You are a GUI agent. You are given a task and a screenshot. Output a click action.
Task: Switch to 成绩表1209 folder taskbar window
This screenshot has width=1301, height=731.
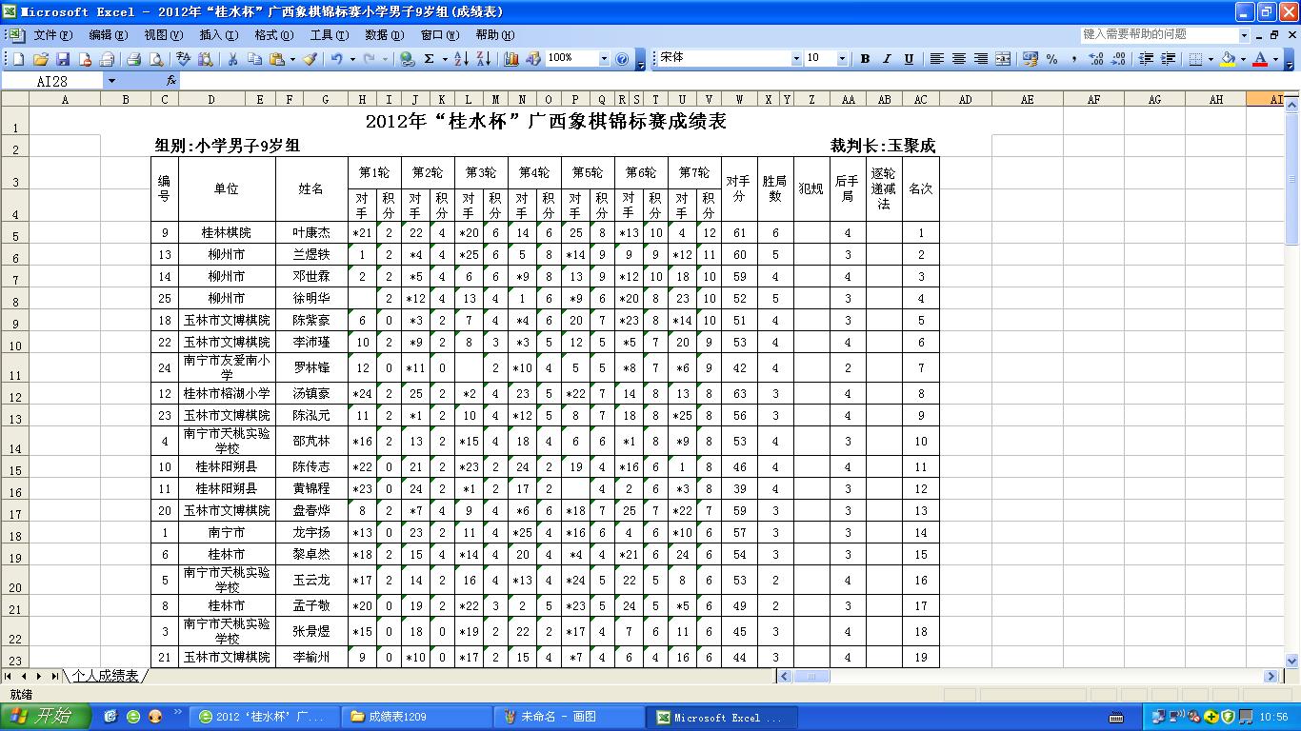416,717
